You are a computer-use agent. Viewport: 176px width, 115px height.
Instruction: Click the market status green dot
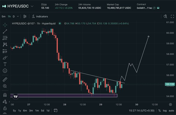click(x=60, y=24)
